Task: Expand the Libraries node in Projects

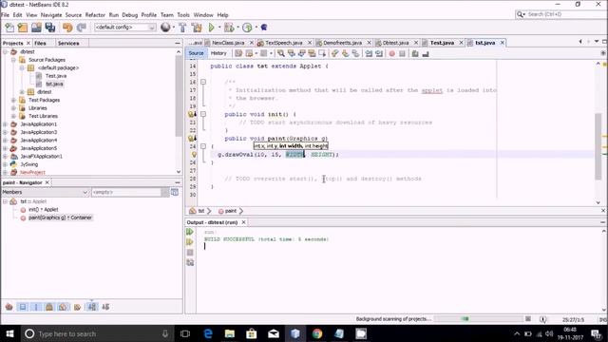Action: click(13, 108)
